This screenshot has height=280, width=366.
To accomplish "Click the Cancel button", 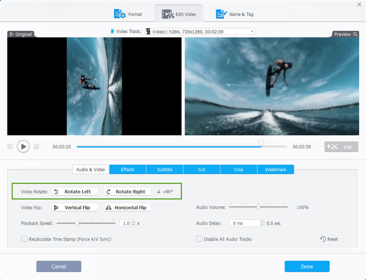I will click(59, 267).
